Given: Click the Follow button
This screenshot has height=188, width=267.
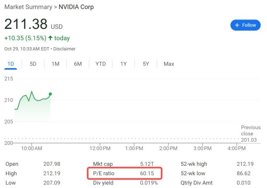Looking at the screenshot, I should click(245, 25).
